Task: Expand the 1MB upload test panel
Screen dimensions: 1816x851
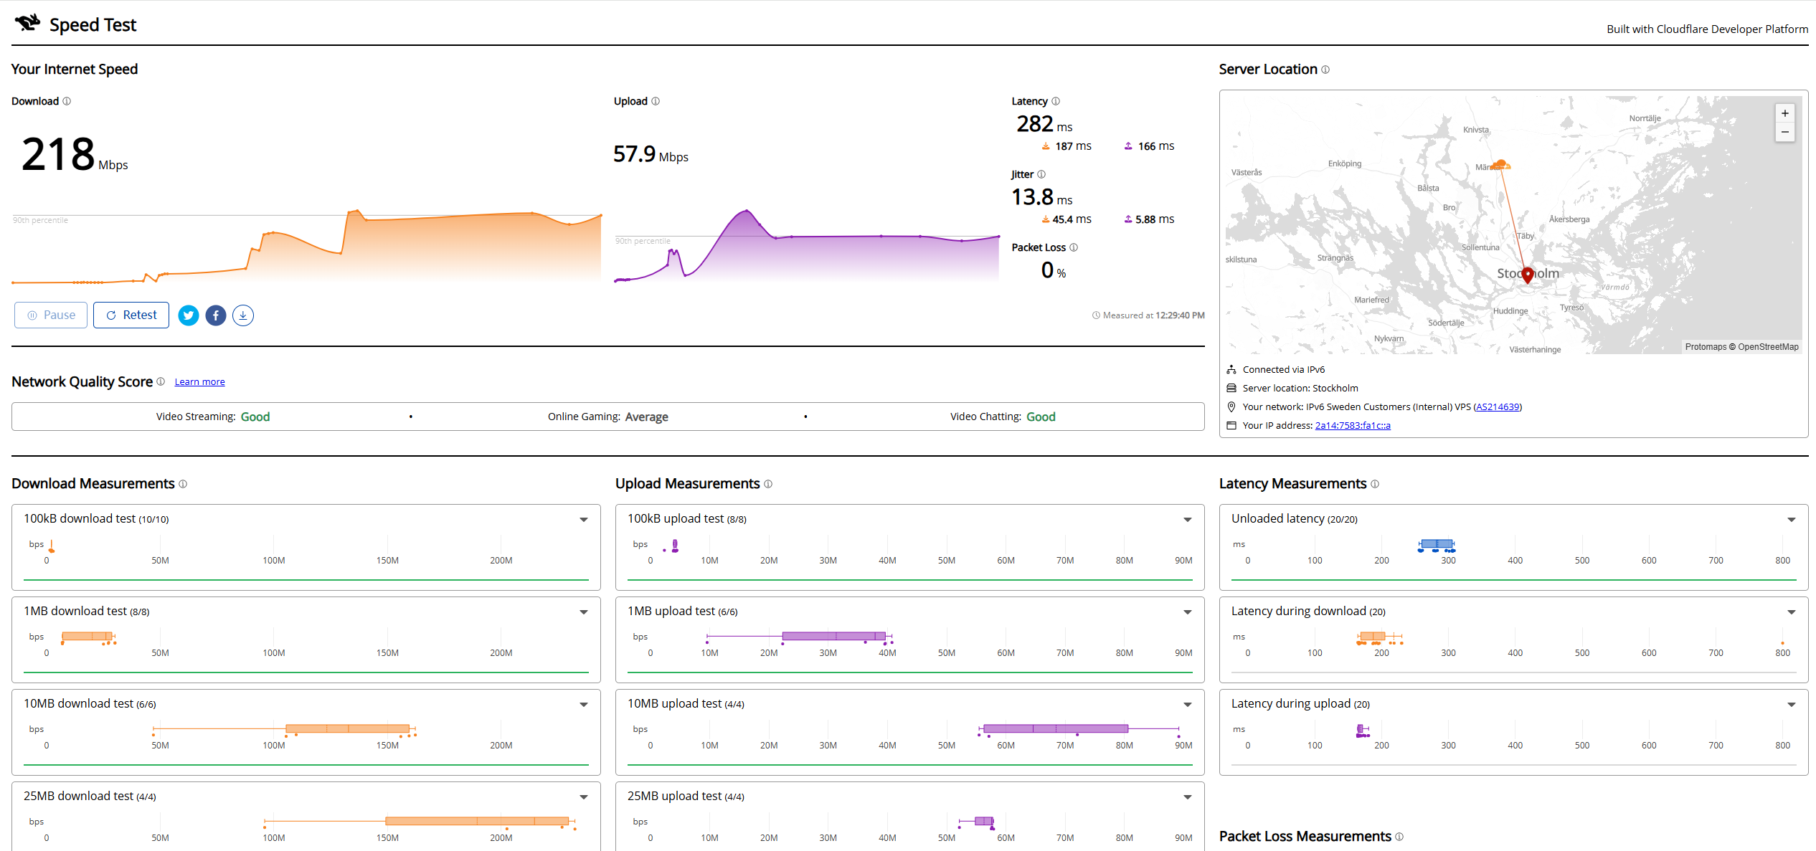Action: (x=1188, y=612)
